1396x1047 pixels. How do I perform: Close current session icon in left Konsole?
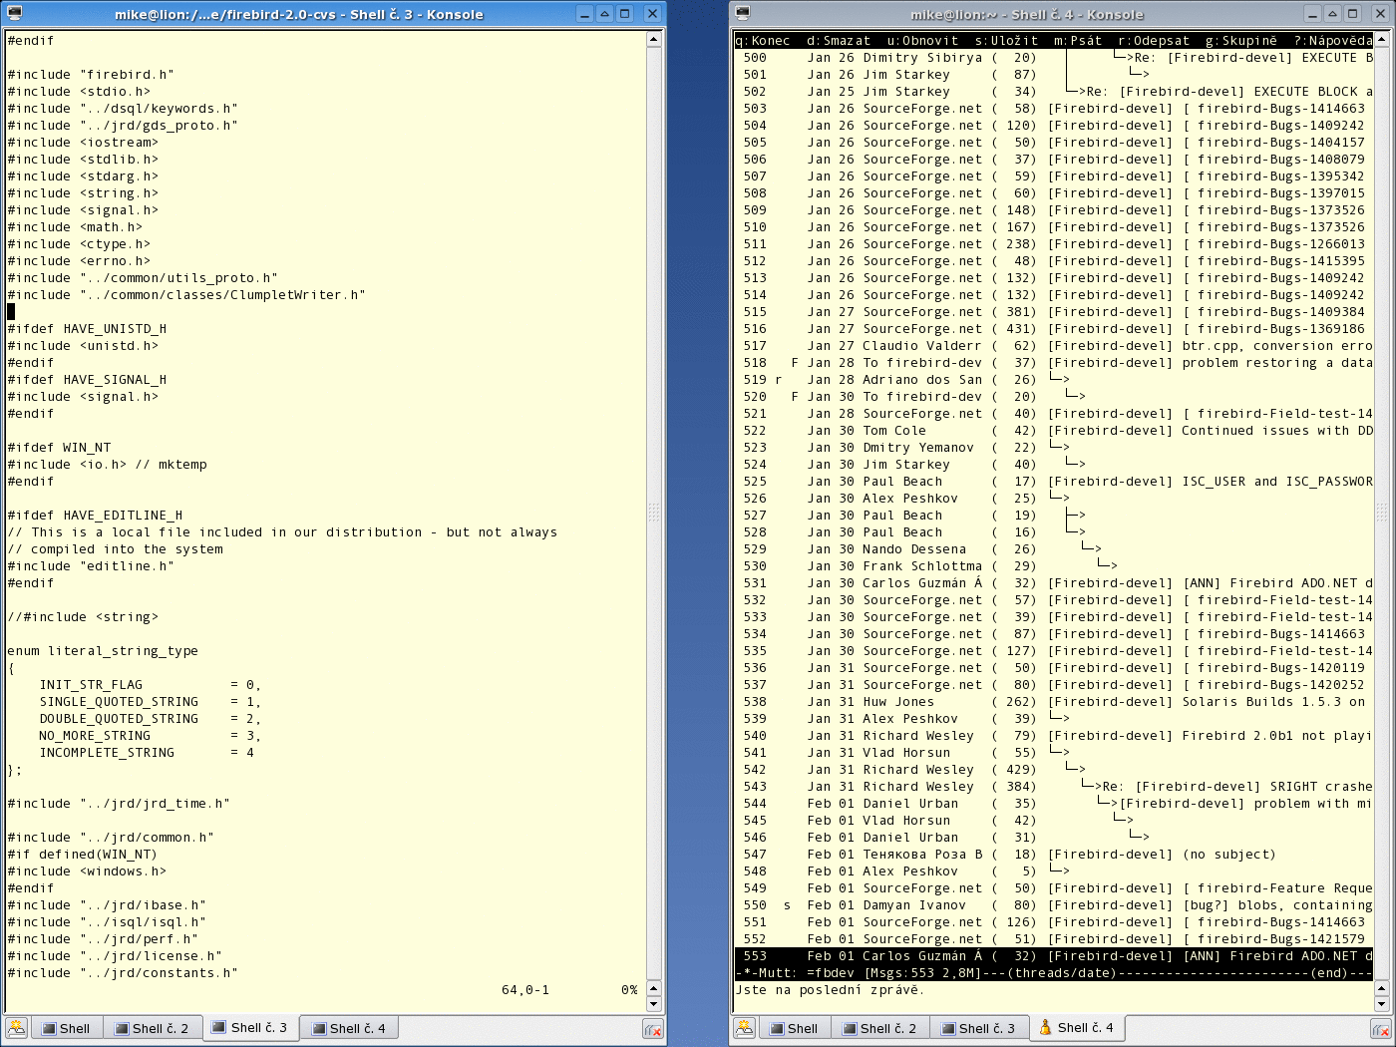click(x=653, y=1029)
